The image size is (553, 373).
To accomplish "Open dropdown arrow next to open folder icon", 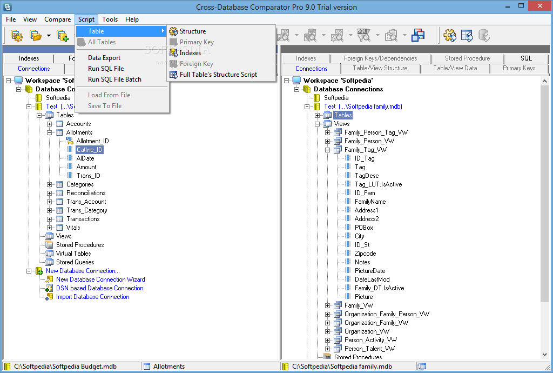I will [49, 36].
